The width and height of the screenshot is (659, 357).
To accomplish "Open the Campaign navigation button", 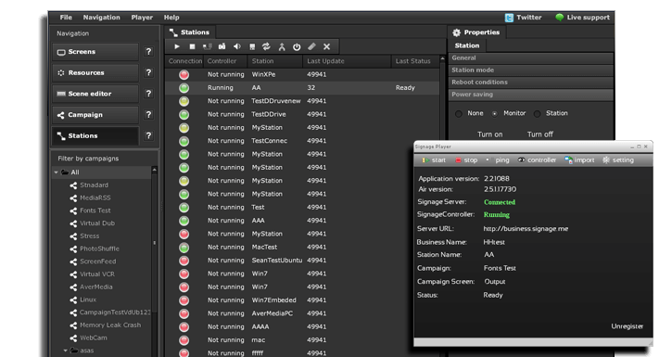I will [x=95, y=115].
